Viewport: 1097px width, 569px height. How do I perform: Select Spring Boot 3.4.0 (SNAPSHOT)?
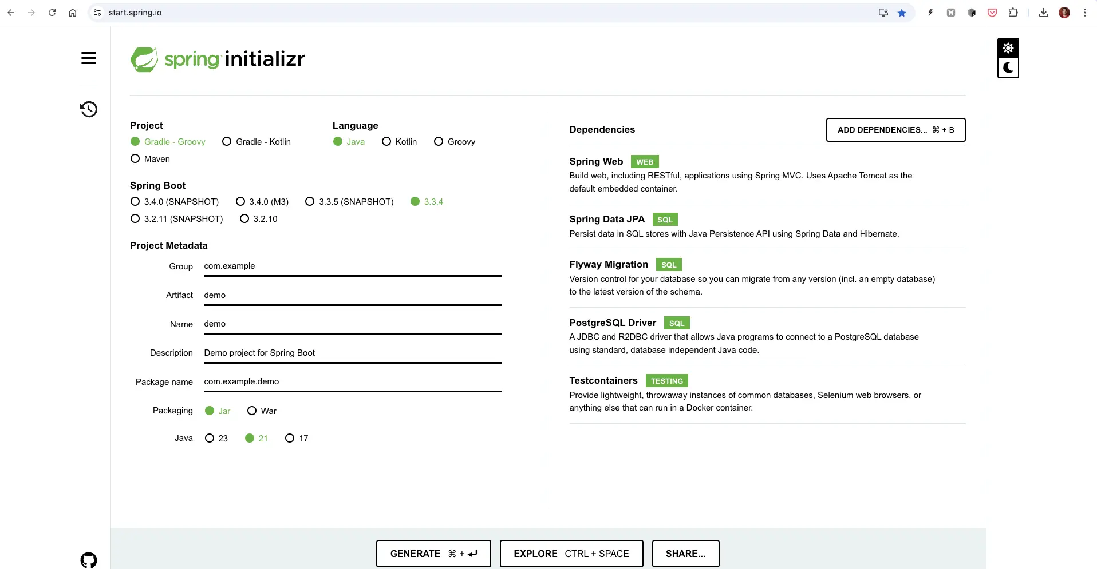pos(175,202)
